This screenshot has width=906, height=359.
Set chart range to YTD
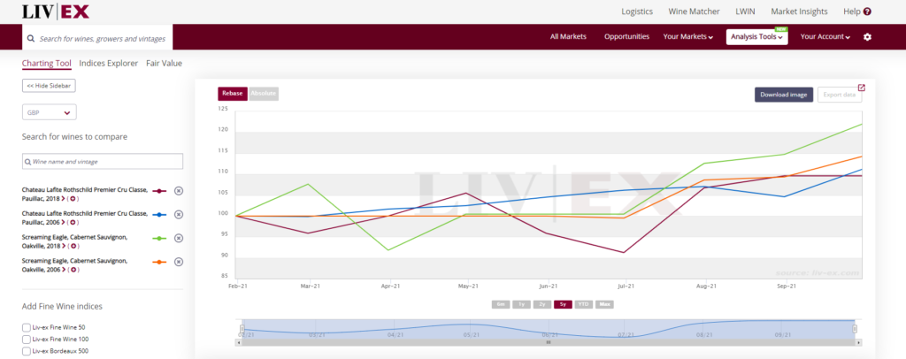584,304
